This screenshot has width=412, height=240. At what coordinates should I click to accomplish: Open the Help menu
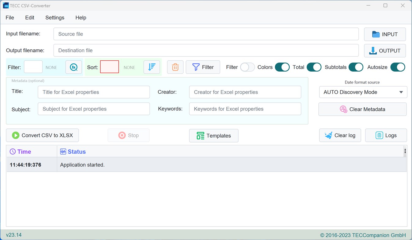(81, 18)
